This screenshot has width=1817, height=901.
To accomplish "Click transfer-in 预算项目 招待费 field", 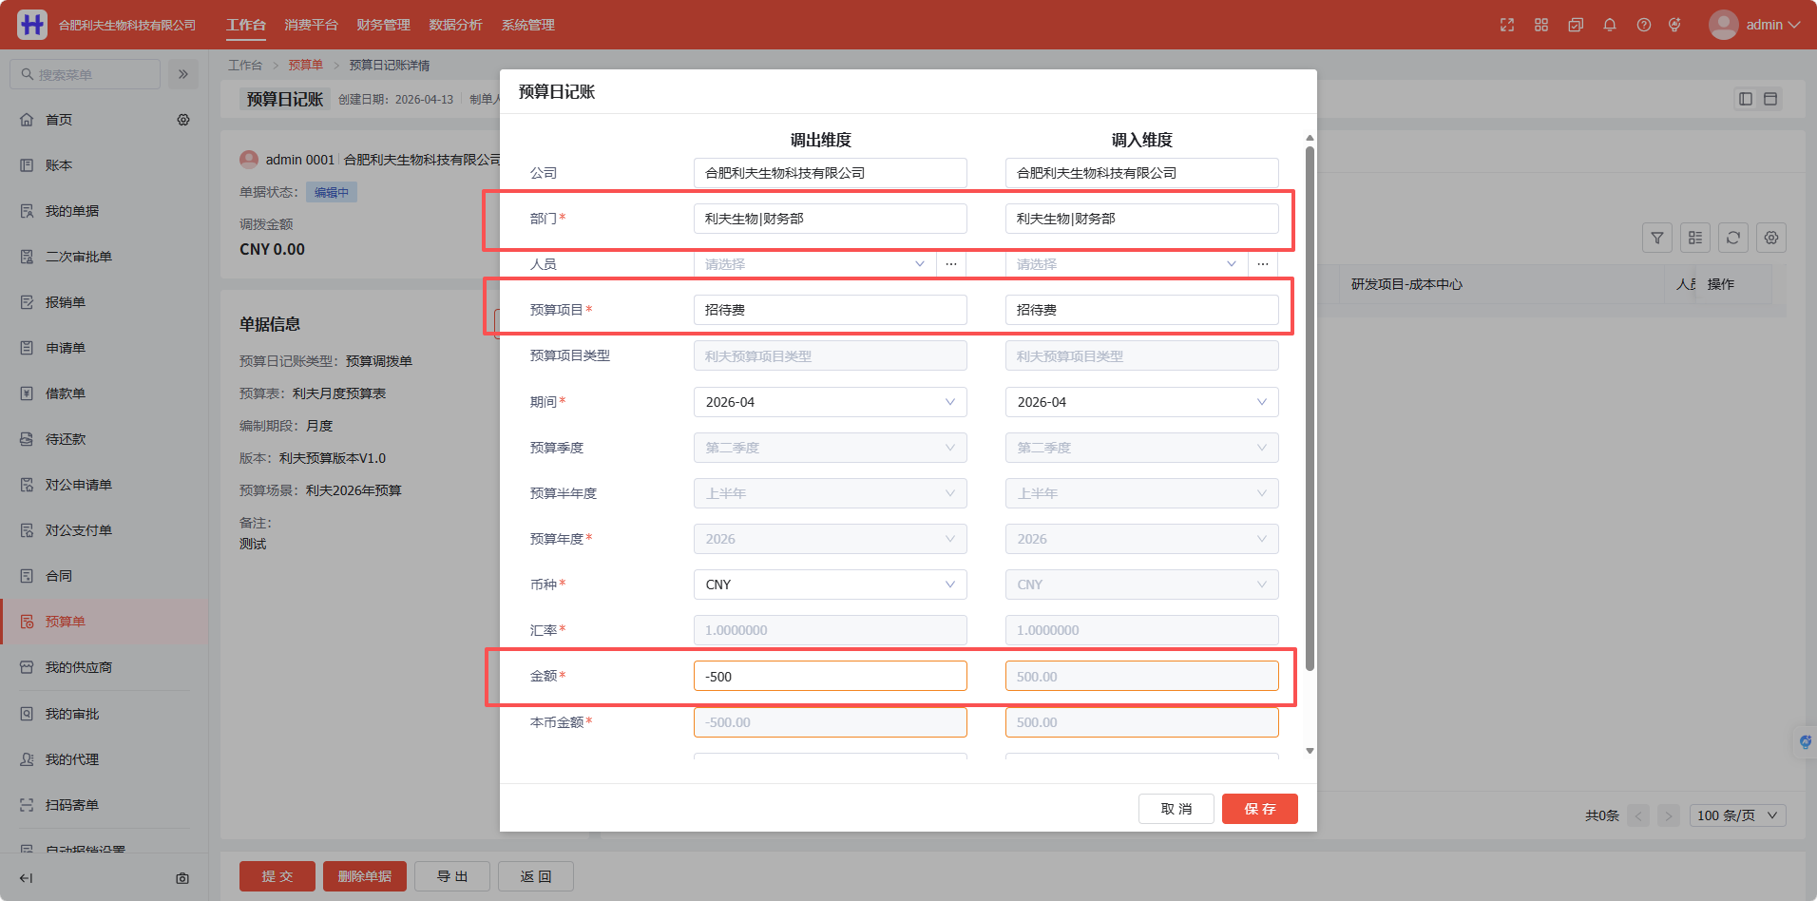I will [x=1142, y=310].
